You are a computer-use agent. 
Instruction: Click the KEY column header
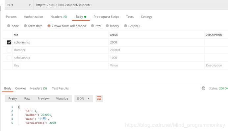point(16,35)
